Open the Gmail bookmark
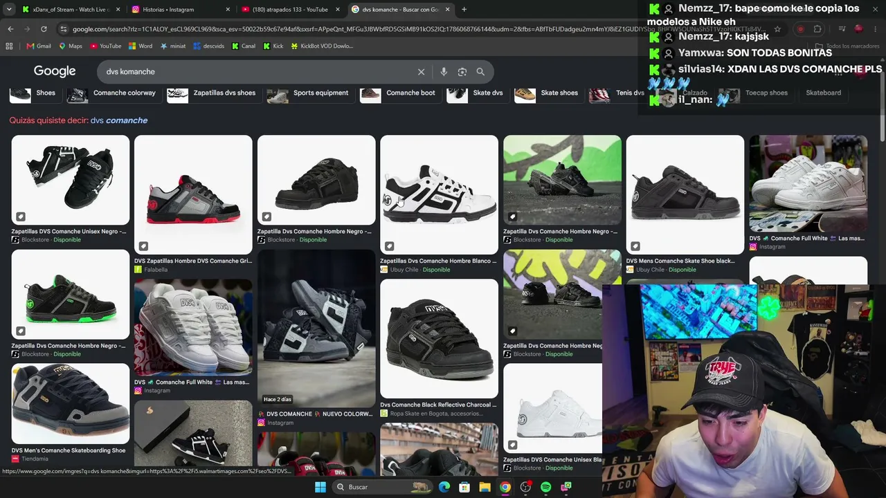This screenshot has width=886, height=498. pyautogui.click(x=39, y=46)
